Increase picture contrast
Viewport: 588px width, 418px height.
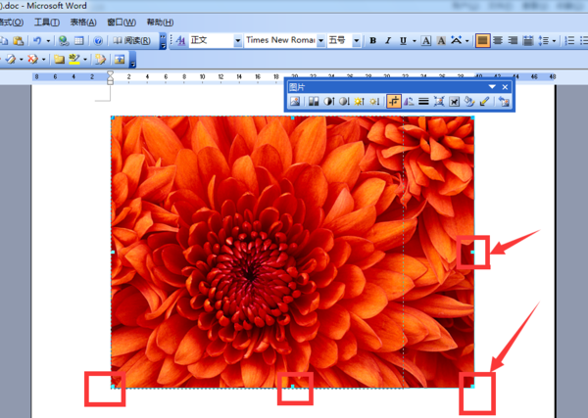click(329, 101)
